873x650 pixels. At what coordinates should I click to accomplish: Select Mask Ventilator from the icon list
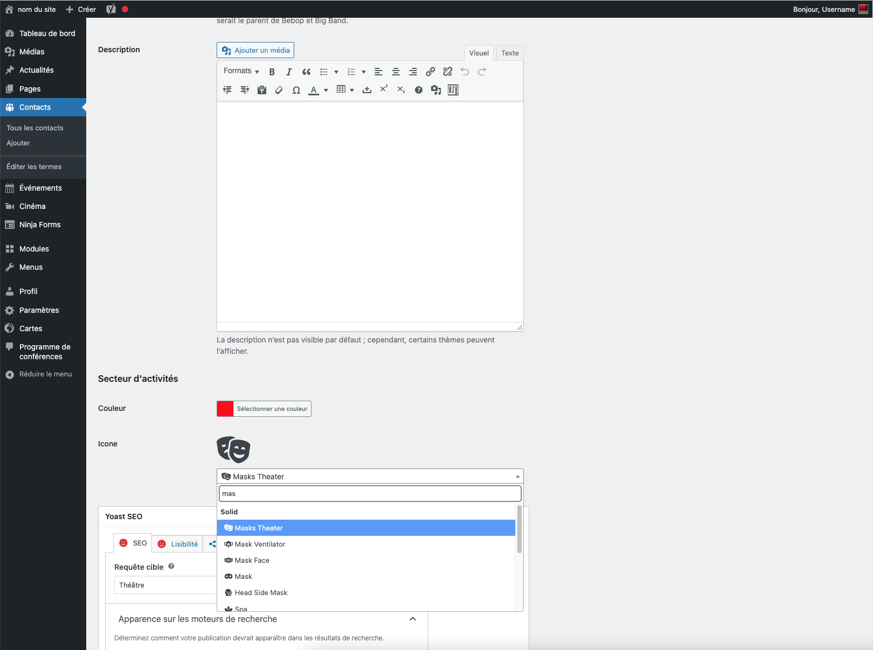(x=260, y=544)
